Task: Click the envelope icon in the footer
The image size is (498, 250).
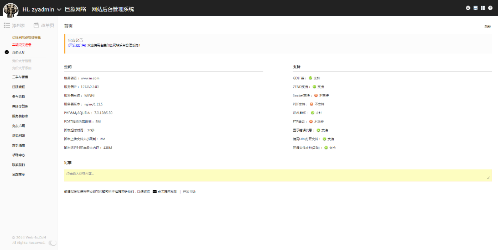Action: (x=155, y=192)
